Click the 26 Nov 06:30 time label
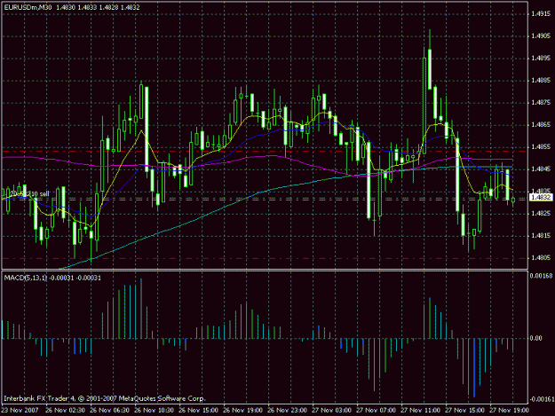 point(109,411)
